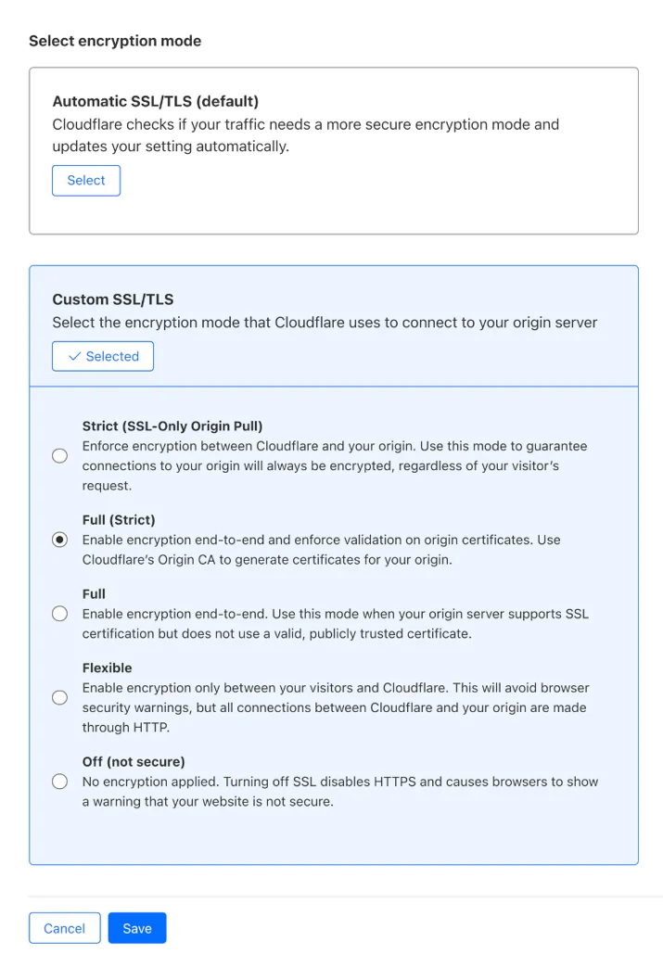
Task: Click the Custom SSL/TLS heading
Action: [x=113, y=299]
